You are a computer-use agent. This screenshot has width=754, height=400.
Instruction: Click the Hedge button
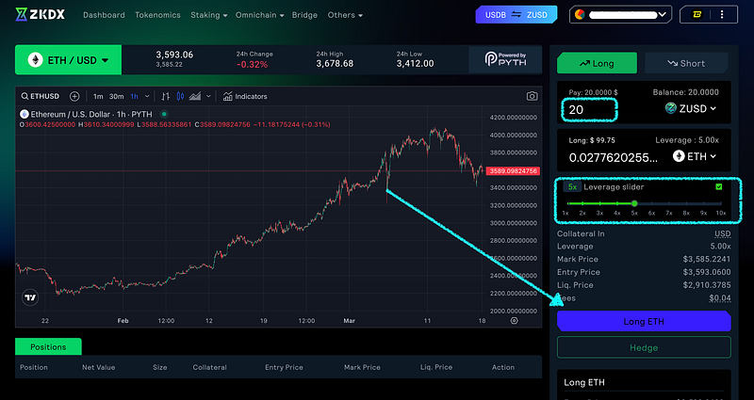point(644,347)
